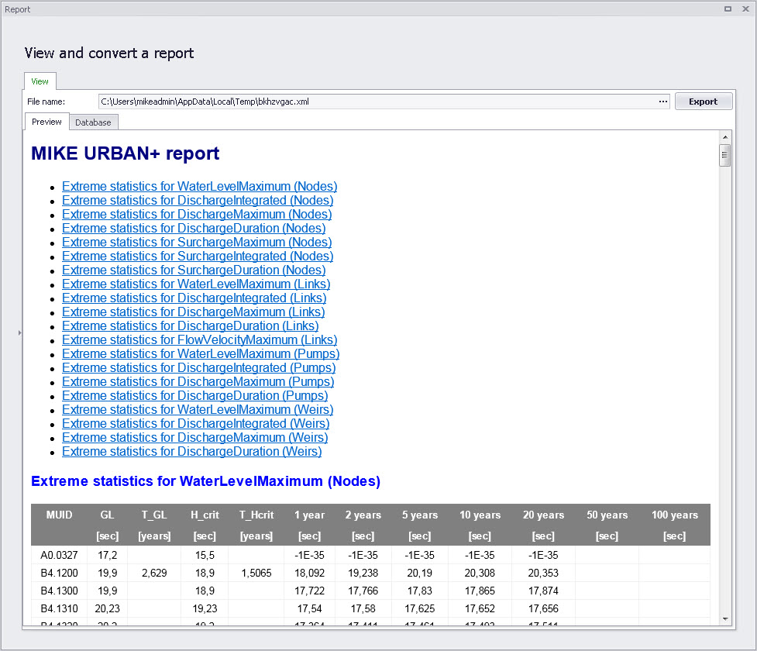Open link DischargeMaximum (Nodes)
The height and width of the screenshot is (651, 757).
click(x=197, y=215)
